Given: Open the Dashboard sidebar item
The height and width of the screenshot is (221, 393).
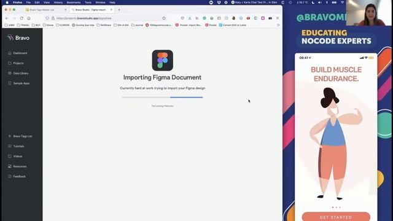Looking at the screenshot, I should tap(18, 53).
